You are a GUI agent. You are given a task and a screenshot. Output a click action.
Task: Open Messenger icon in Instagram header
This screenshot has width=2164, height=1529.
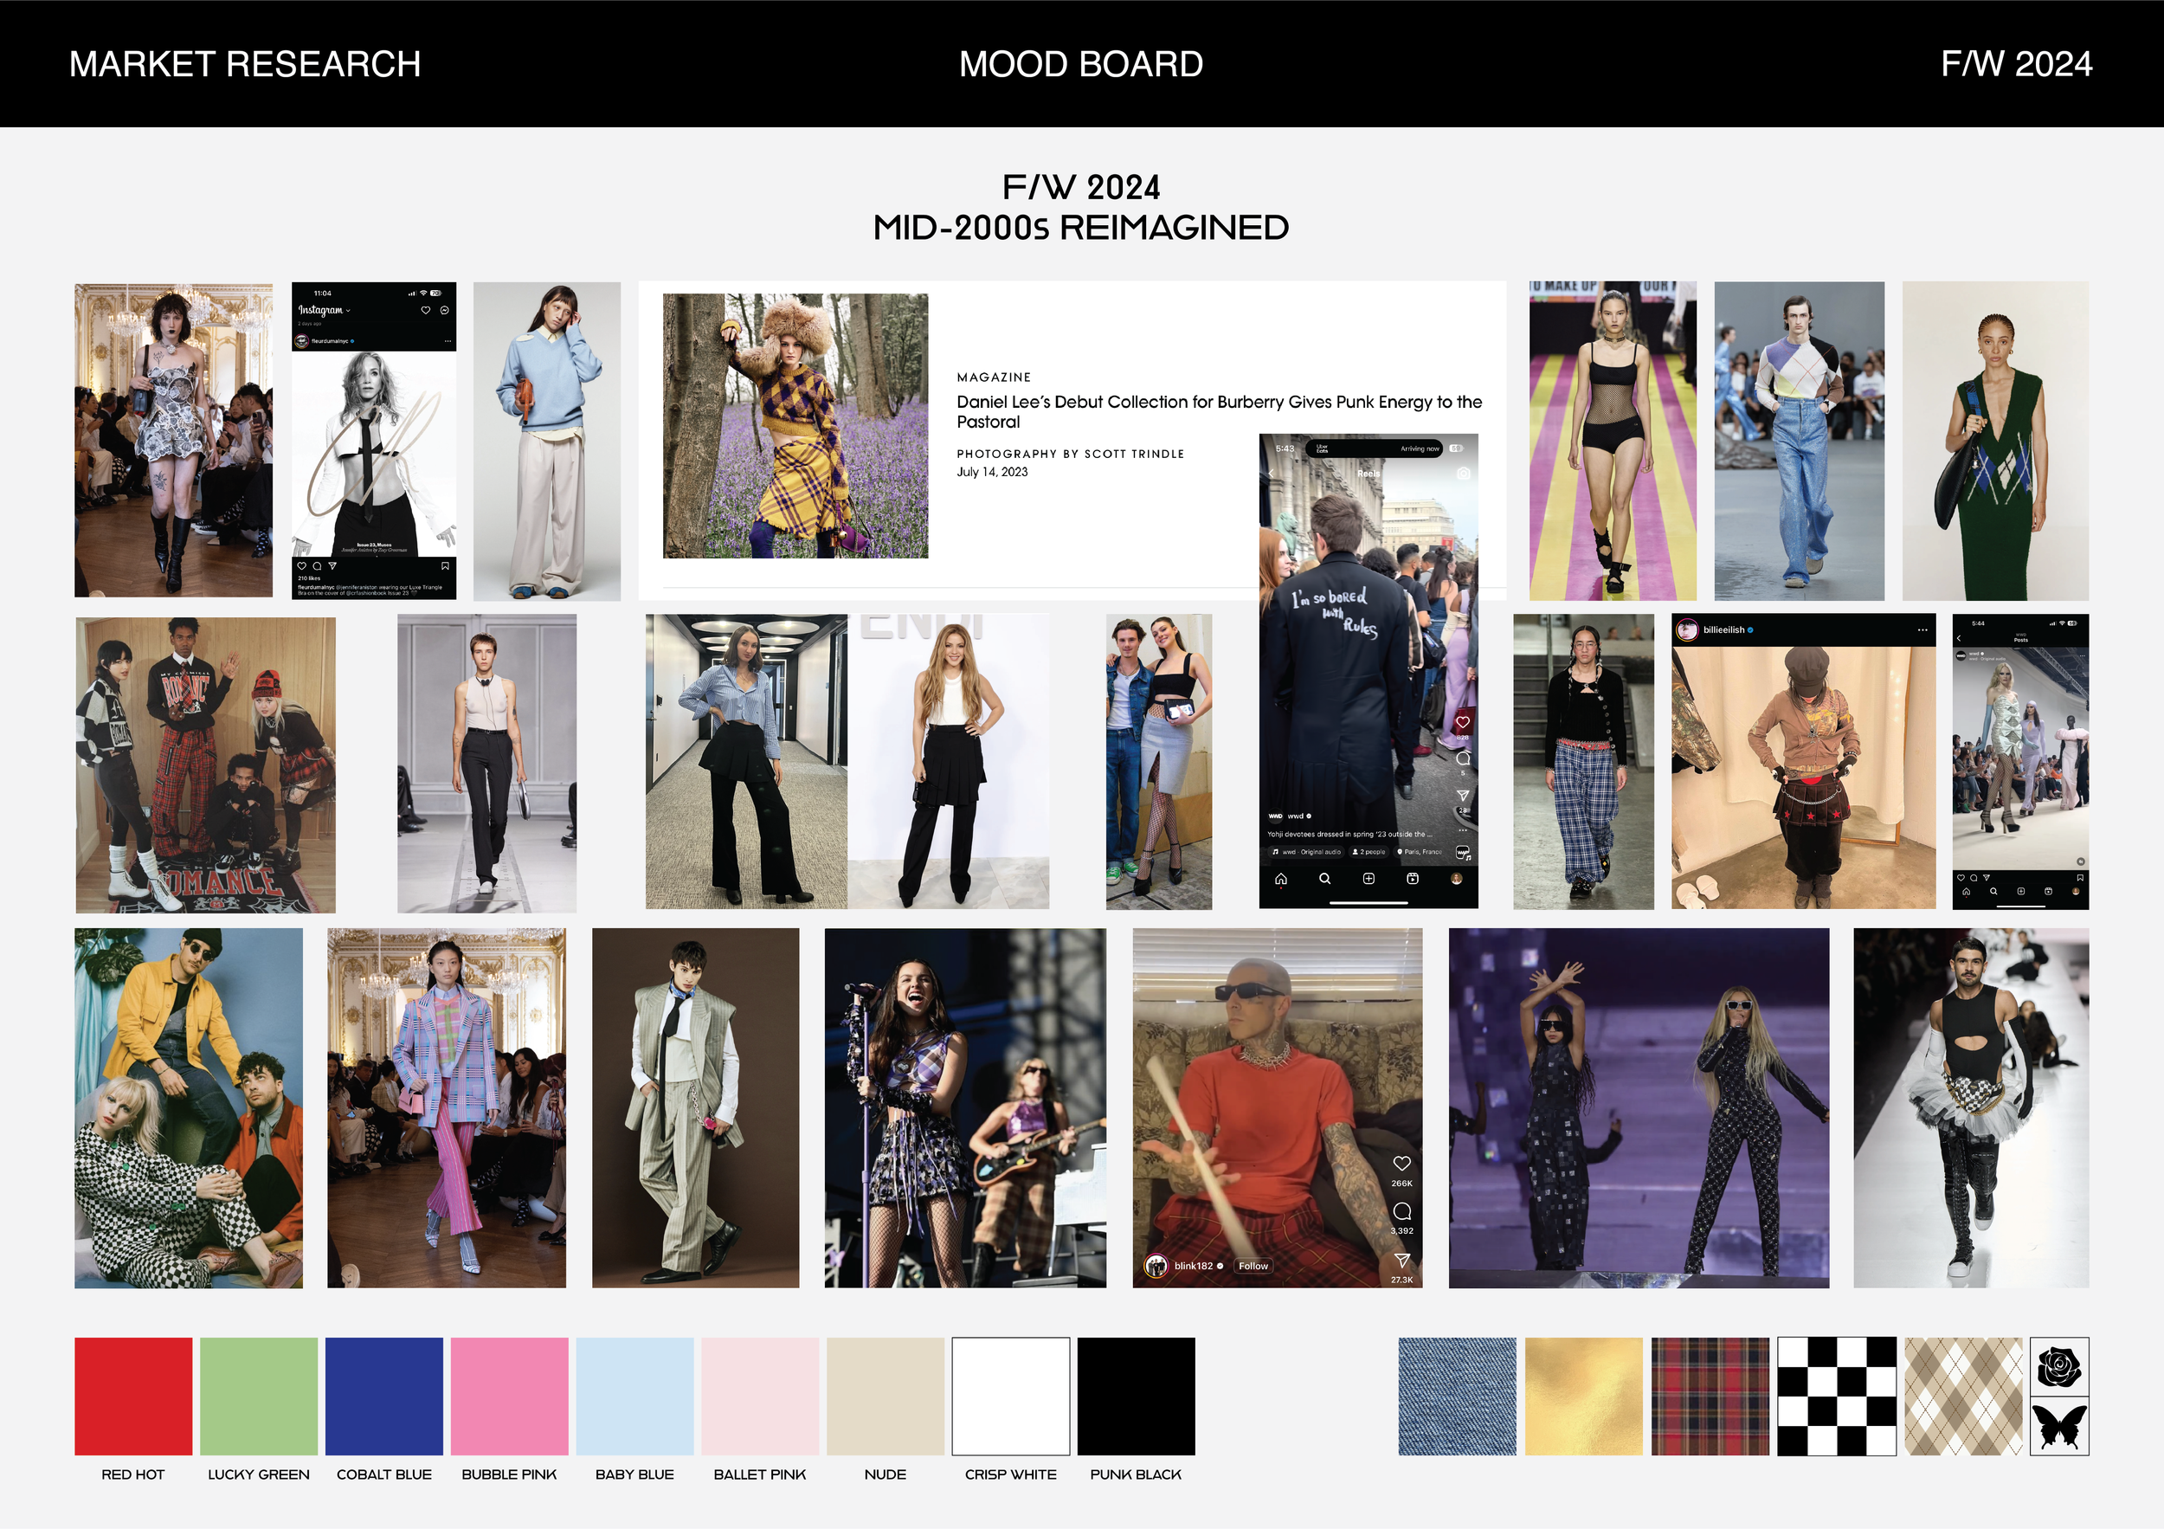445,310
